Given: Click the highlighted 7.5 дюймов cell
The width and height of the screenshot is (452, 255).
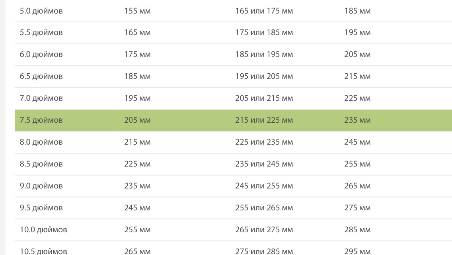Looking at the screenshot, I should point(41,120).
